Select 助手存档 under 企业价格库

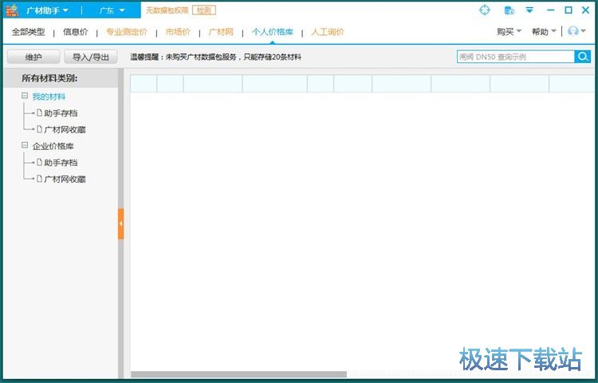click(61, 163)
